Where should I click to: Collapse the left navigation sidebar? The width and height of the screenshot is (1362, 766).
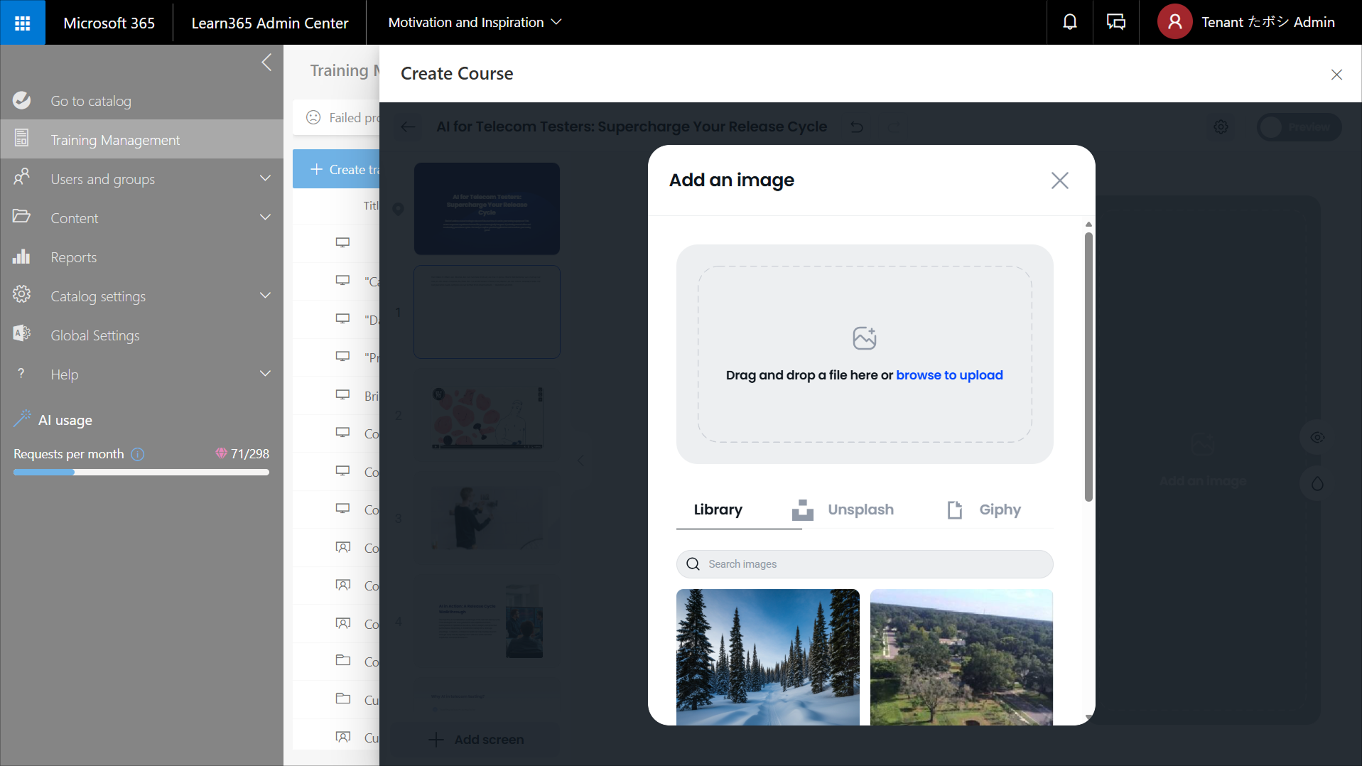266,63
